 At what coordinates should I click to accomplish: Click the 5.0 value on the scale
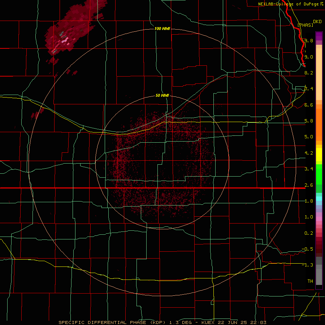(x=309, y=137)
